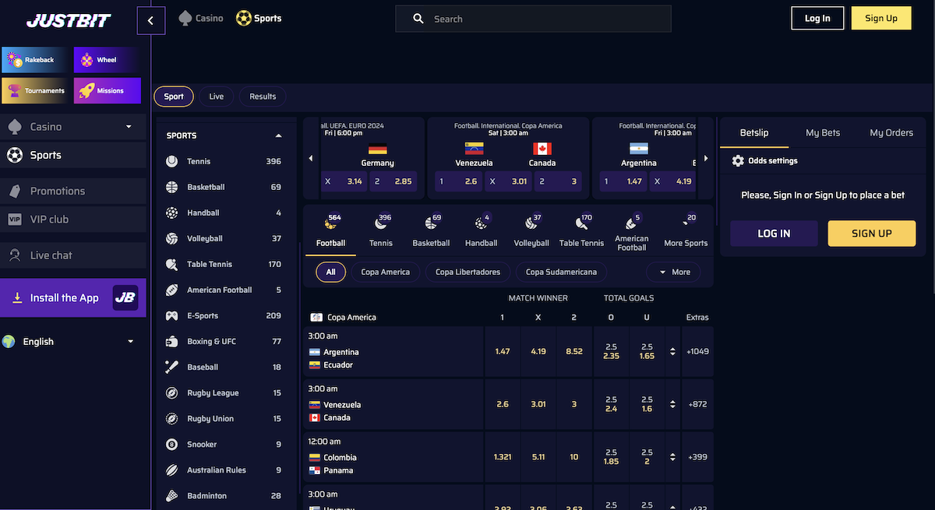Click the Badminton shuttlecock icon

172,496
